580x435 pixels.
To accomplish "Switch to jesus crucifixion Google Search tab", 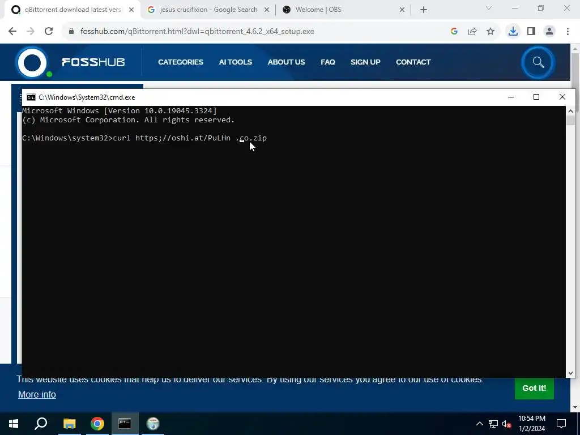I will coord(208,10).
